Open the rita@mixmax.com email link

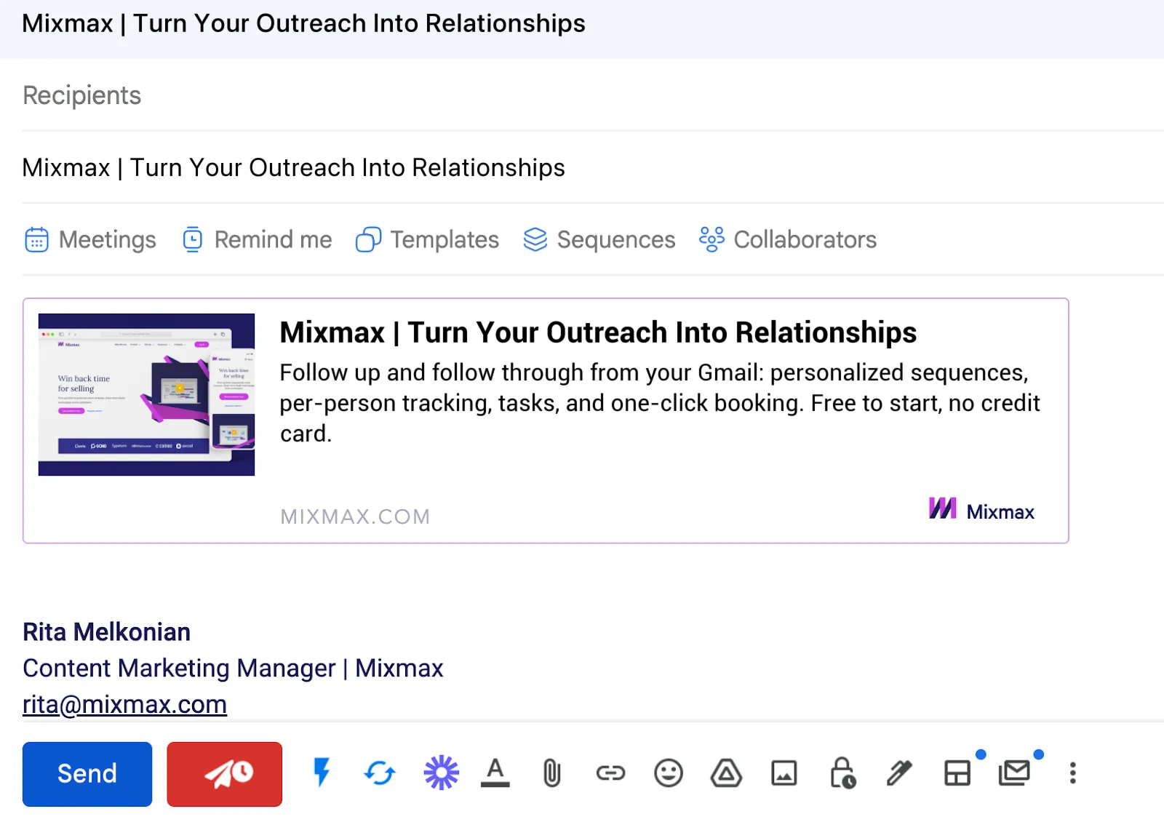tap(124, 704)
